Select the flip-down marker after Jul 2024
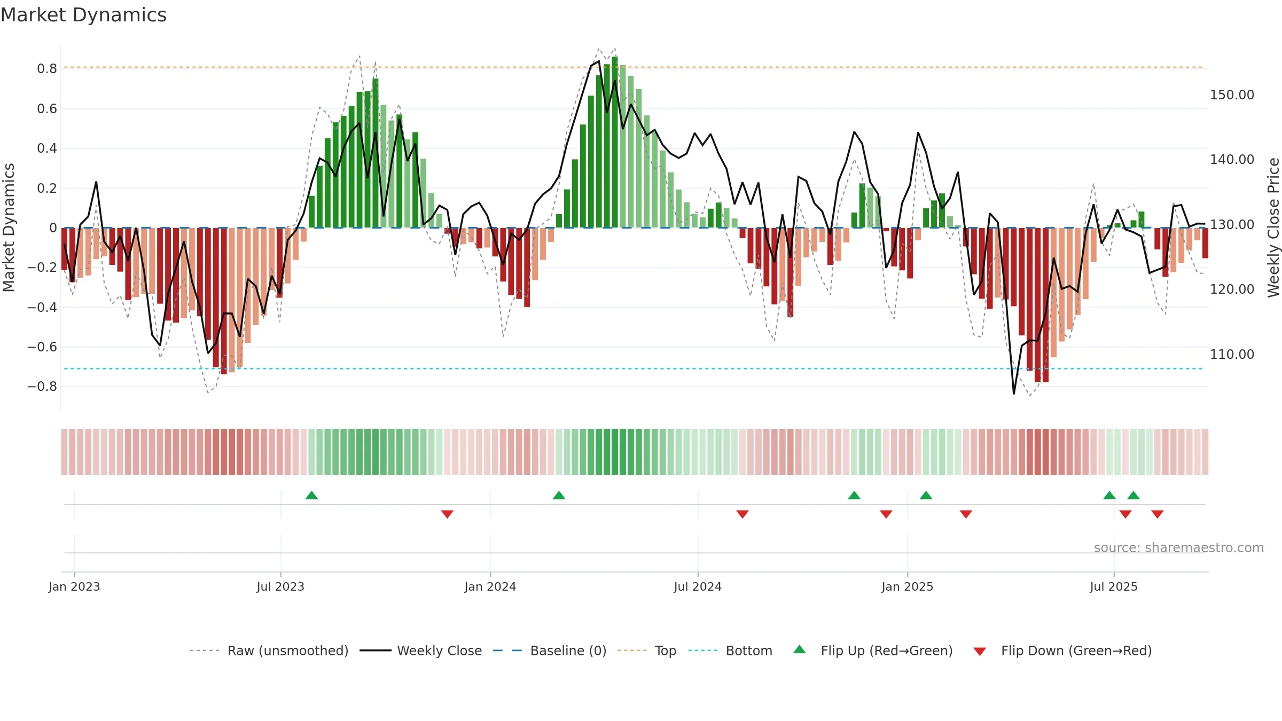Screen dimensions: 1282x721 [742, 514]
